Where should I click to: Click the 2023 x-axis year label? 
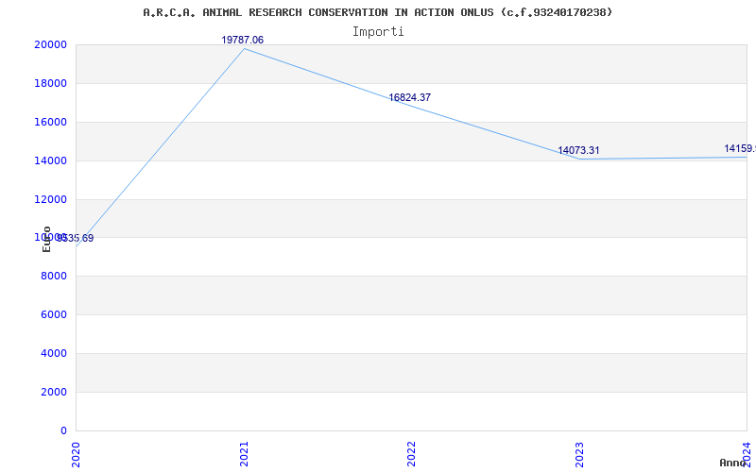click(579, 454)
